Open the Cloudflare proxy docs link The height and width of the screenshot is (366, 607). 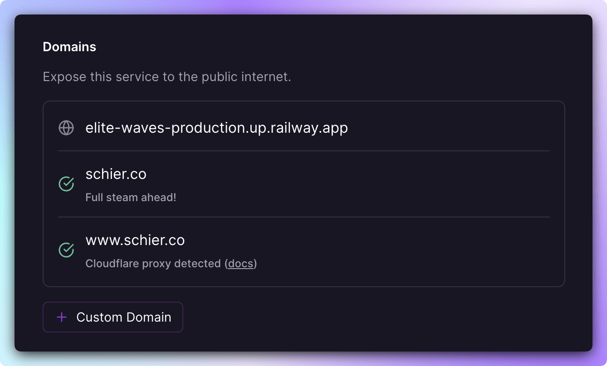click(x=240, y=264)
